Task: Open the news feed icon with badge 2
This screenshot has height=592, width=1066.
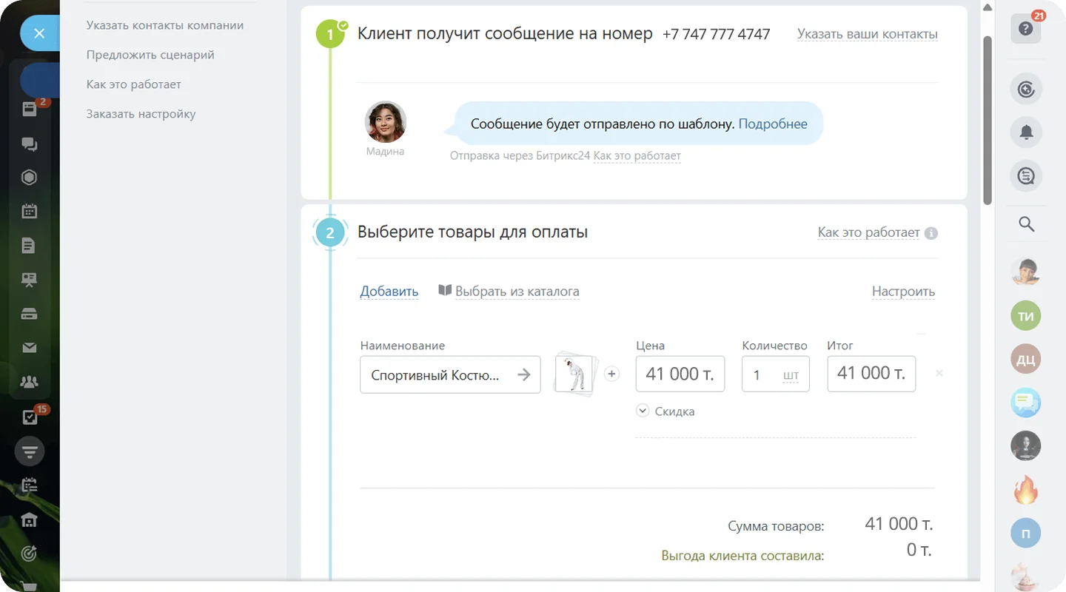Action: tap(30, 110)
